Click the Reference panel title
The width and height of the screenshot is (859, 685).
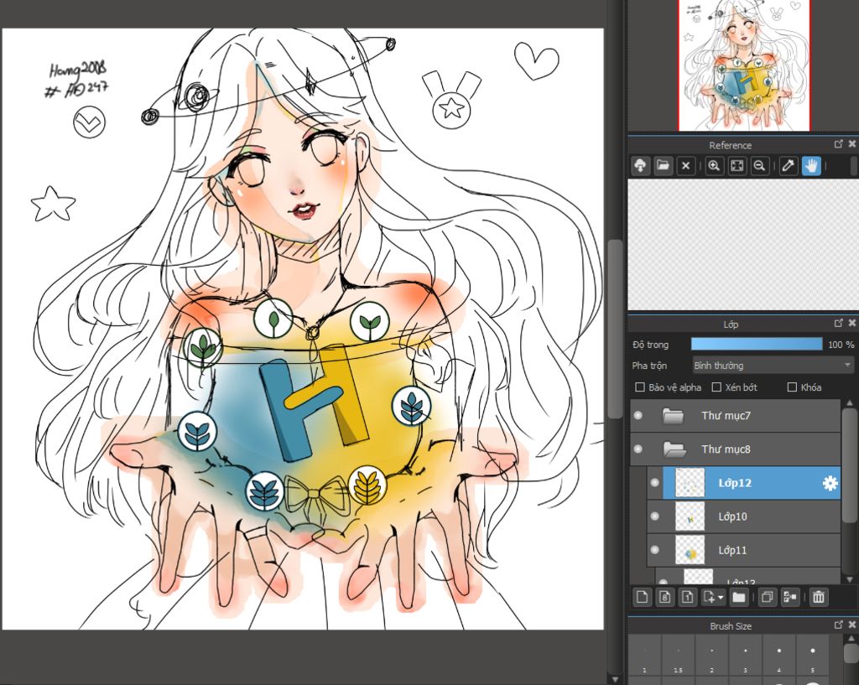tap(731, 145)
